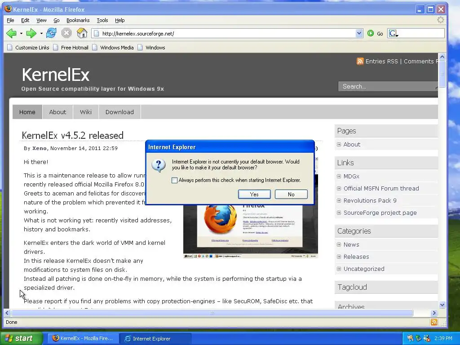Open the Download tab
This screenshot has height=345, width=460.
pos(119,112)
